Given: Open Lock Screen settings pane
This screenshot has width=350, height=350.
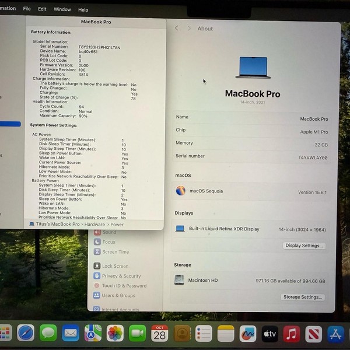Looking at the screenshot, I should tap(111, 266).
